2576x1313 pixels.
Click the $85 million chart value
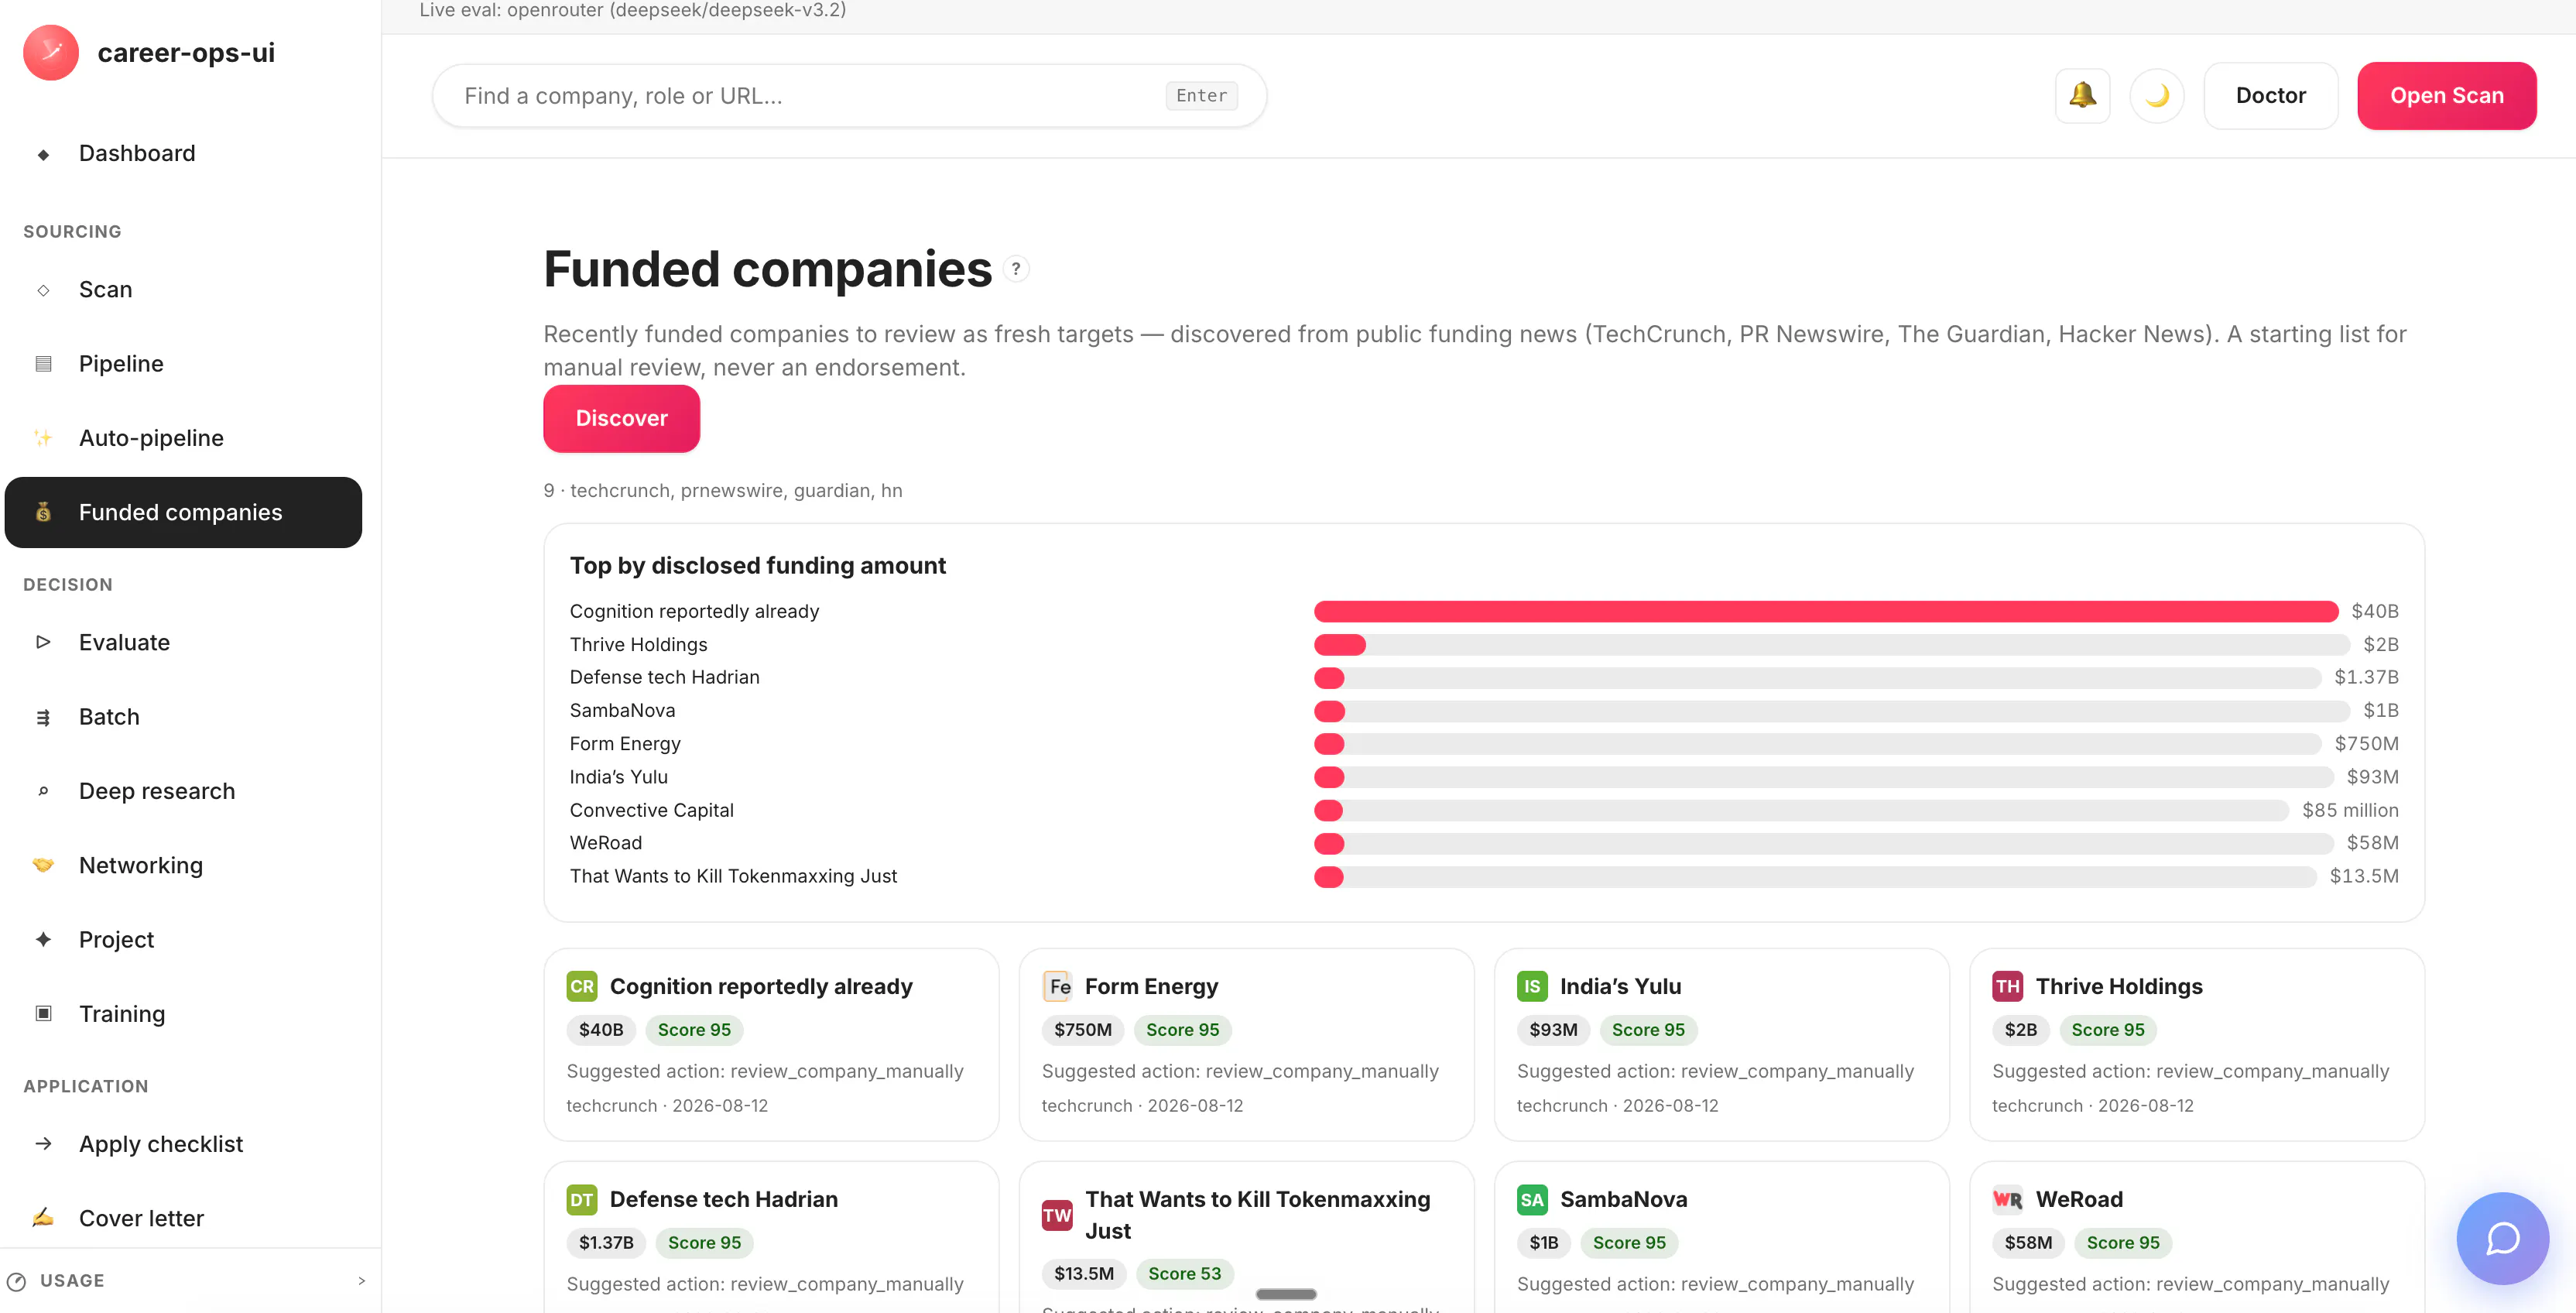click(x=2350, y=810)
